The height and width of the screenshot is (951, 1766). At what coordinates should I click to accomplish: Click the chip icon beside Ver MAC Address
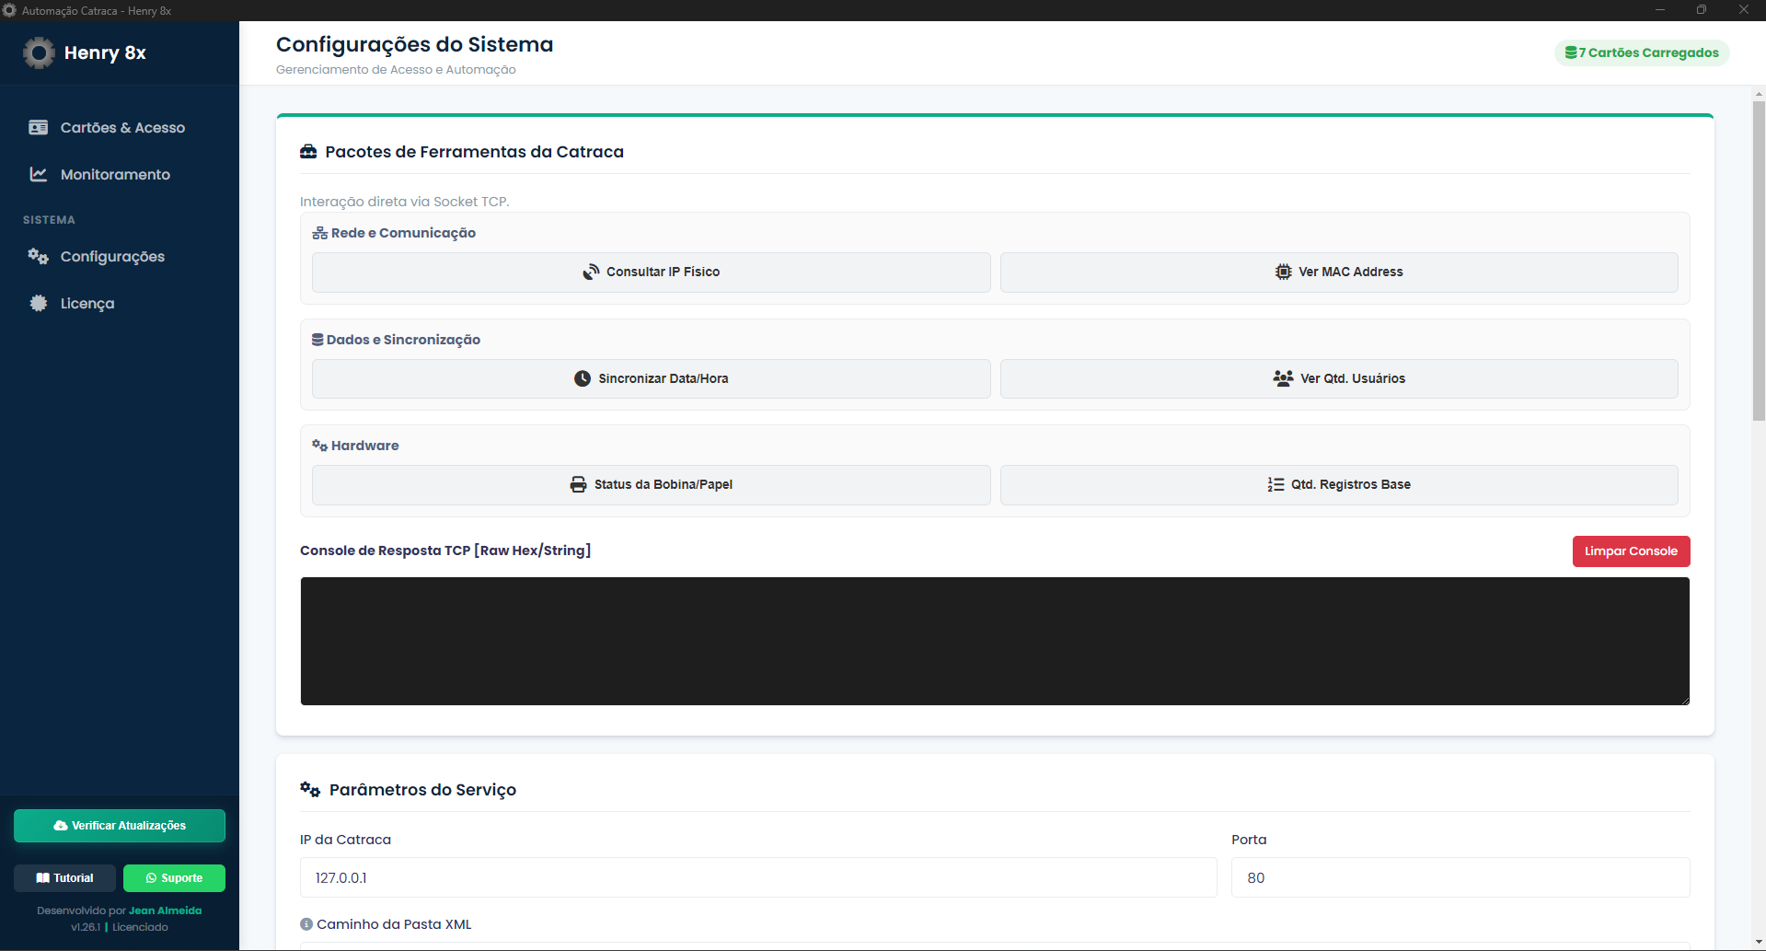1283,272
